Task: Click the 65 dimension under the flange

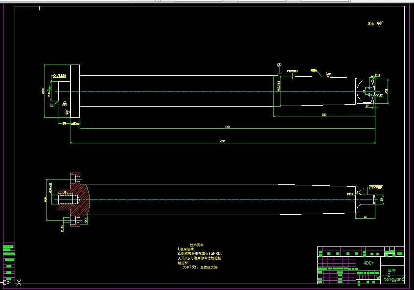Action: (x=64, y=124)
